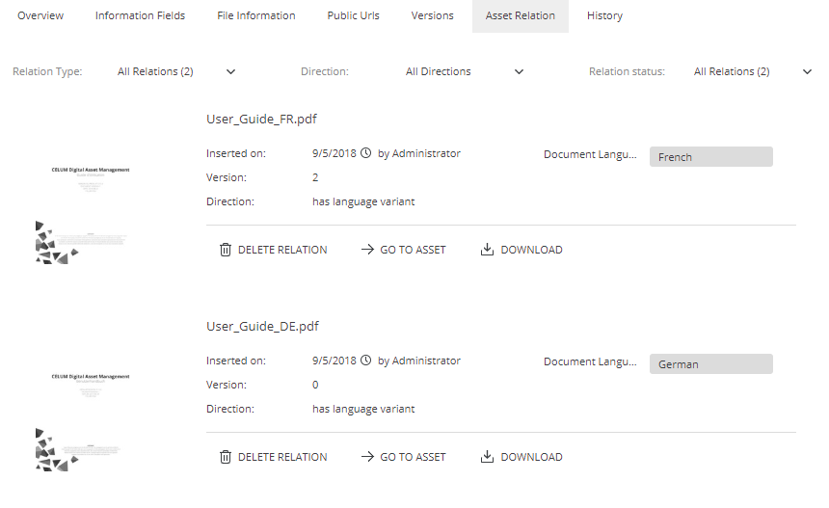Open the Relation status dropdown
This screenshot has height=508, width=829.
pyautogui.click(x=753, y=72)
